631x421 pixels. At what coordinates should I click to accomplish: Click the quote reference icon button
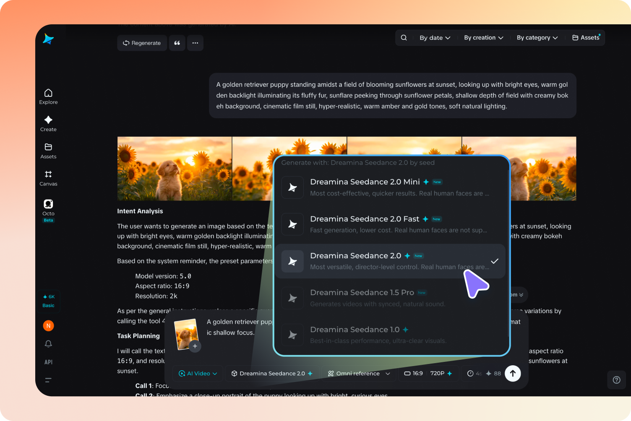[x=177, y=43]
